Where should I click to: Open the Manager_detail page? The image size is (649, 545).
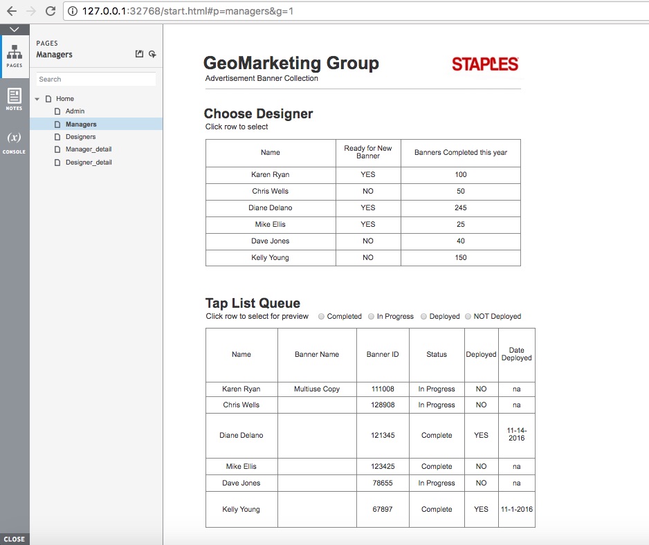click(x=89, y=149)
